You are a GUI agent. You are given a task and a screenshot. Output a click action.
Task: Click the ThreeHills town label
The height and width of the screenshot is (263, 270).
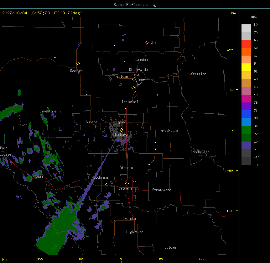pos(168,131)
